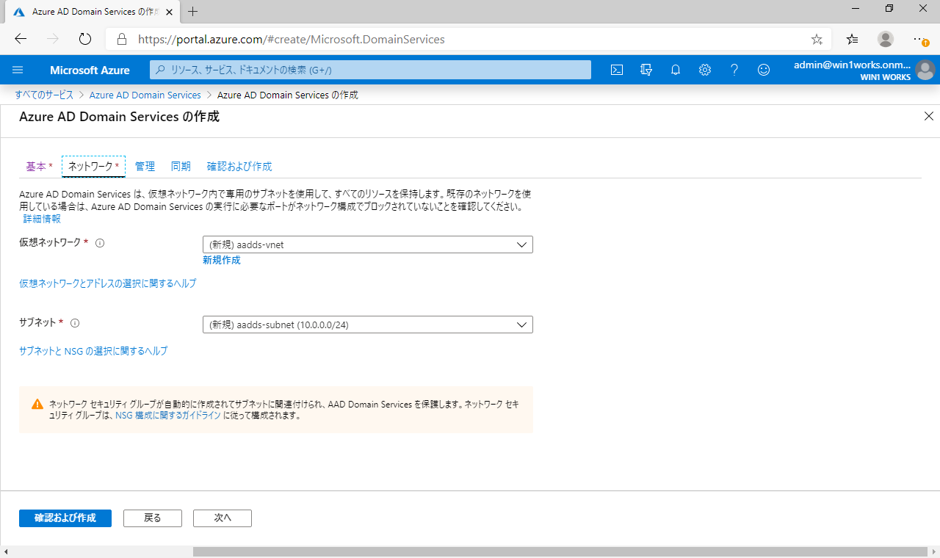Click the horizontal scrollbar thumb

pos(560,551)
